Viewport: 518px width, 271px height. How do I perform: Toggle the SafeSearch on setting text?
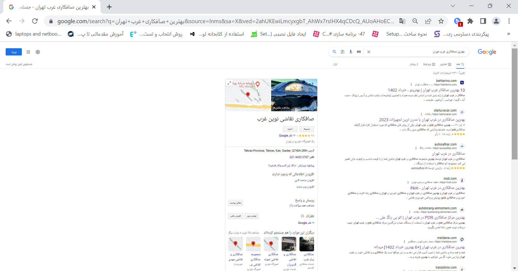19,64
